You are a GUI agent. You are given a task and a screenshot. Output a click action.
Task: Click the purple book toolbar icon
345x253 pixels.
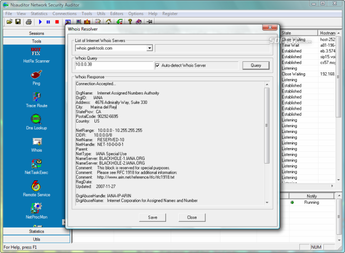(x=139, y=22)
